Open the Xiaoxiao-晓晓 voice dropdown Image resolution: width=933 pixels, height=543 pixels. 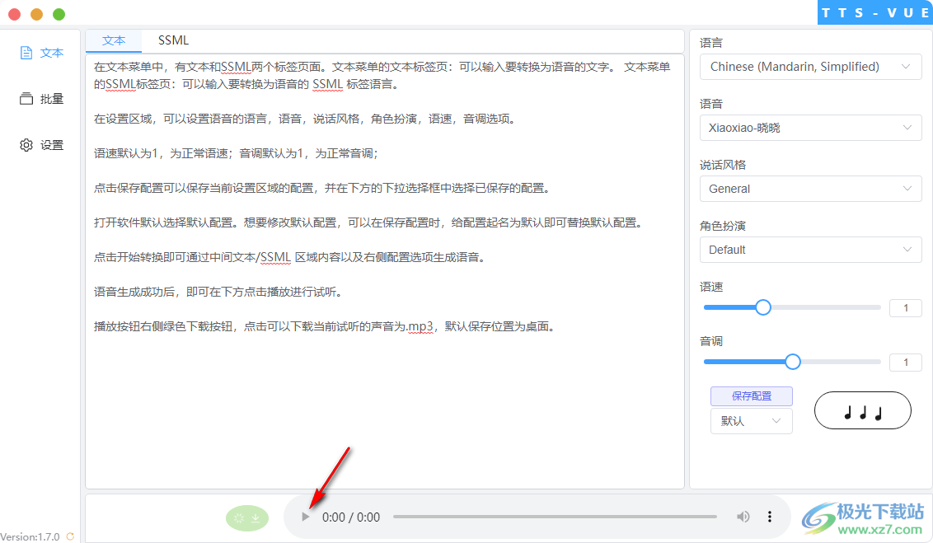tap(810, 127)
